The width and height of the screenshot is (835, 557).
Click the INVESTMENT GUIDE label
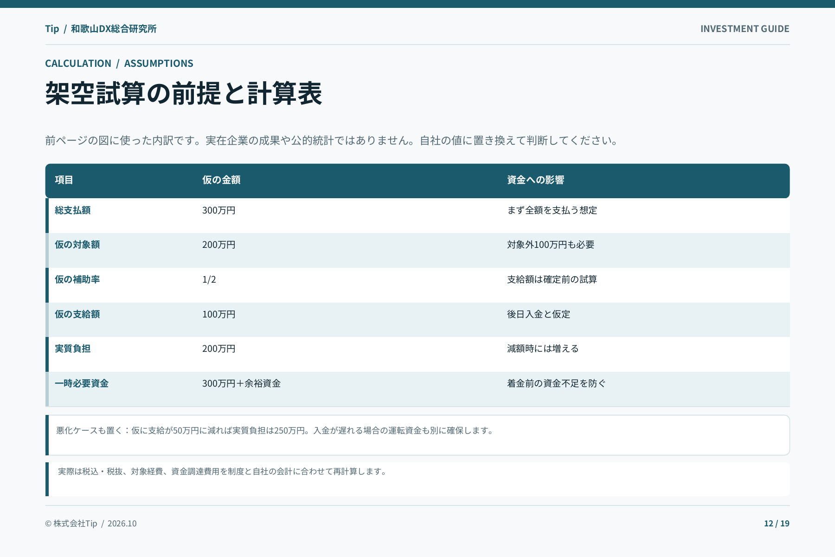point(745,29)
